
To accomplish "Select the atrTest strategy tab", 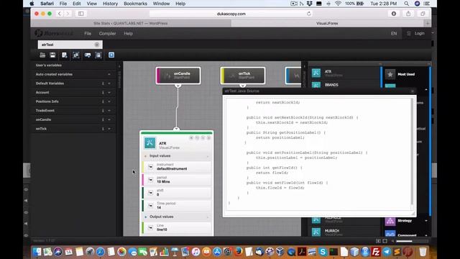I will point(70,45).
